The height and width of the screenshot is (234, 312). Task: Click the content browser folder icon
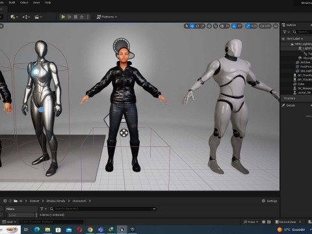pos(16,201)
